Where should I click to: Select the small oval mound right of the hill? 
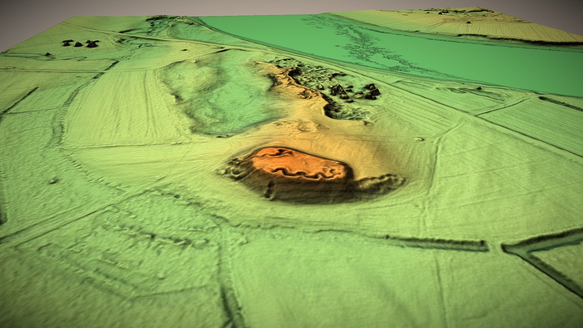pyautogui.click(x=419, y=139)
